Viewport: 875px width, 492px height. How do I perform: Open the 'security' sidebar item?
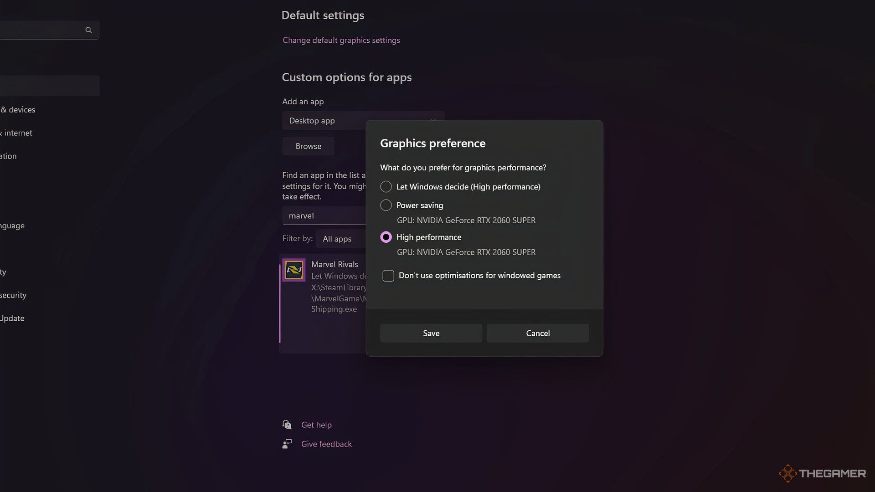(13, 295)
